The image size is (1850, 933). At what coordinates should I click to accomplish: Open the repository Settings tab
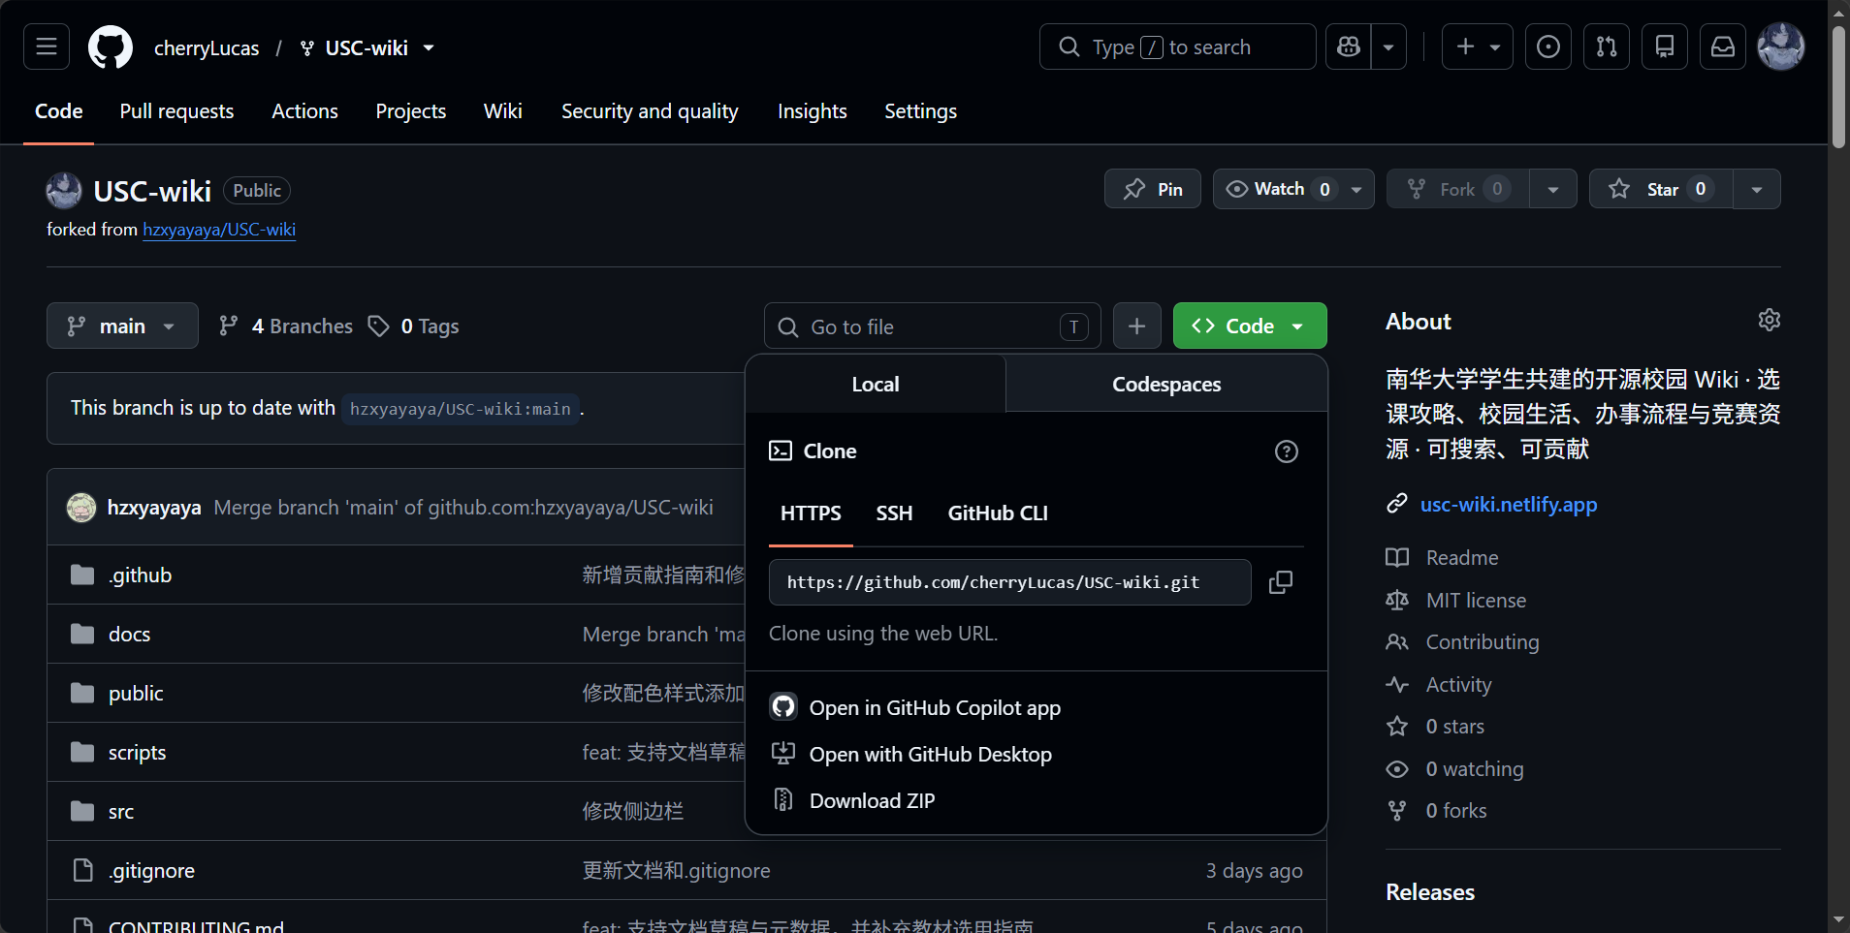(x=920, y=111)
